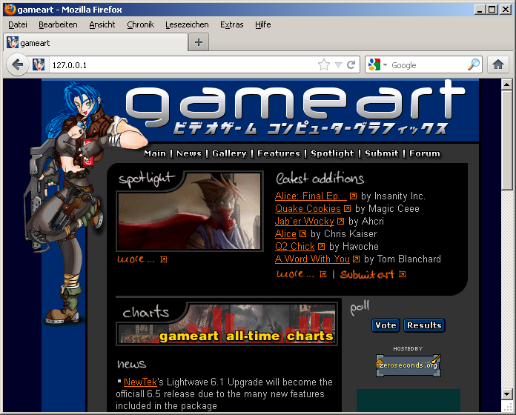Click the site favicon beside the address
Screen dimensions: 516x415
point(39,64)
